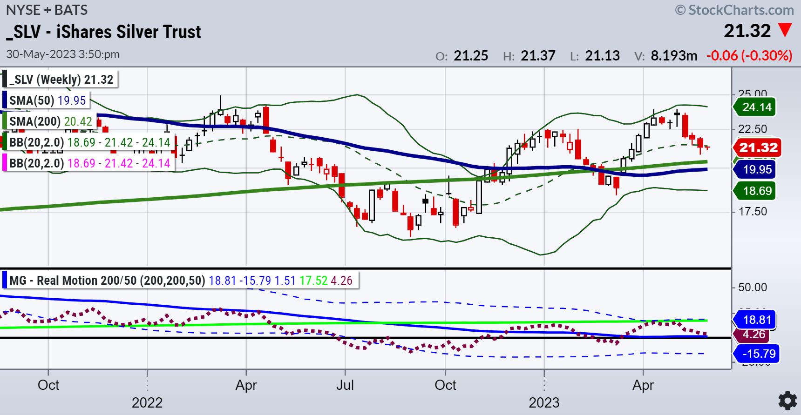This screenshot has width=801, height=415.
Task: Click the red down arrow beside 21.32
Action: pyautogui.click(x=785, y=31)
